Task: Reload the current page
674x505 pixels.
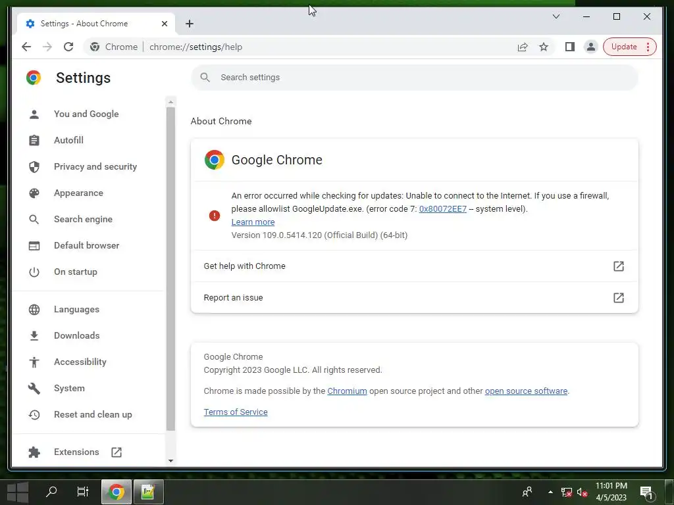Action: pyautogui.click(x=68, y=47)
